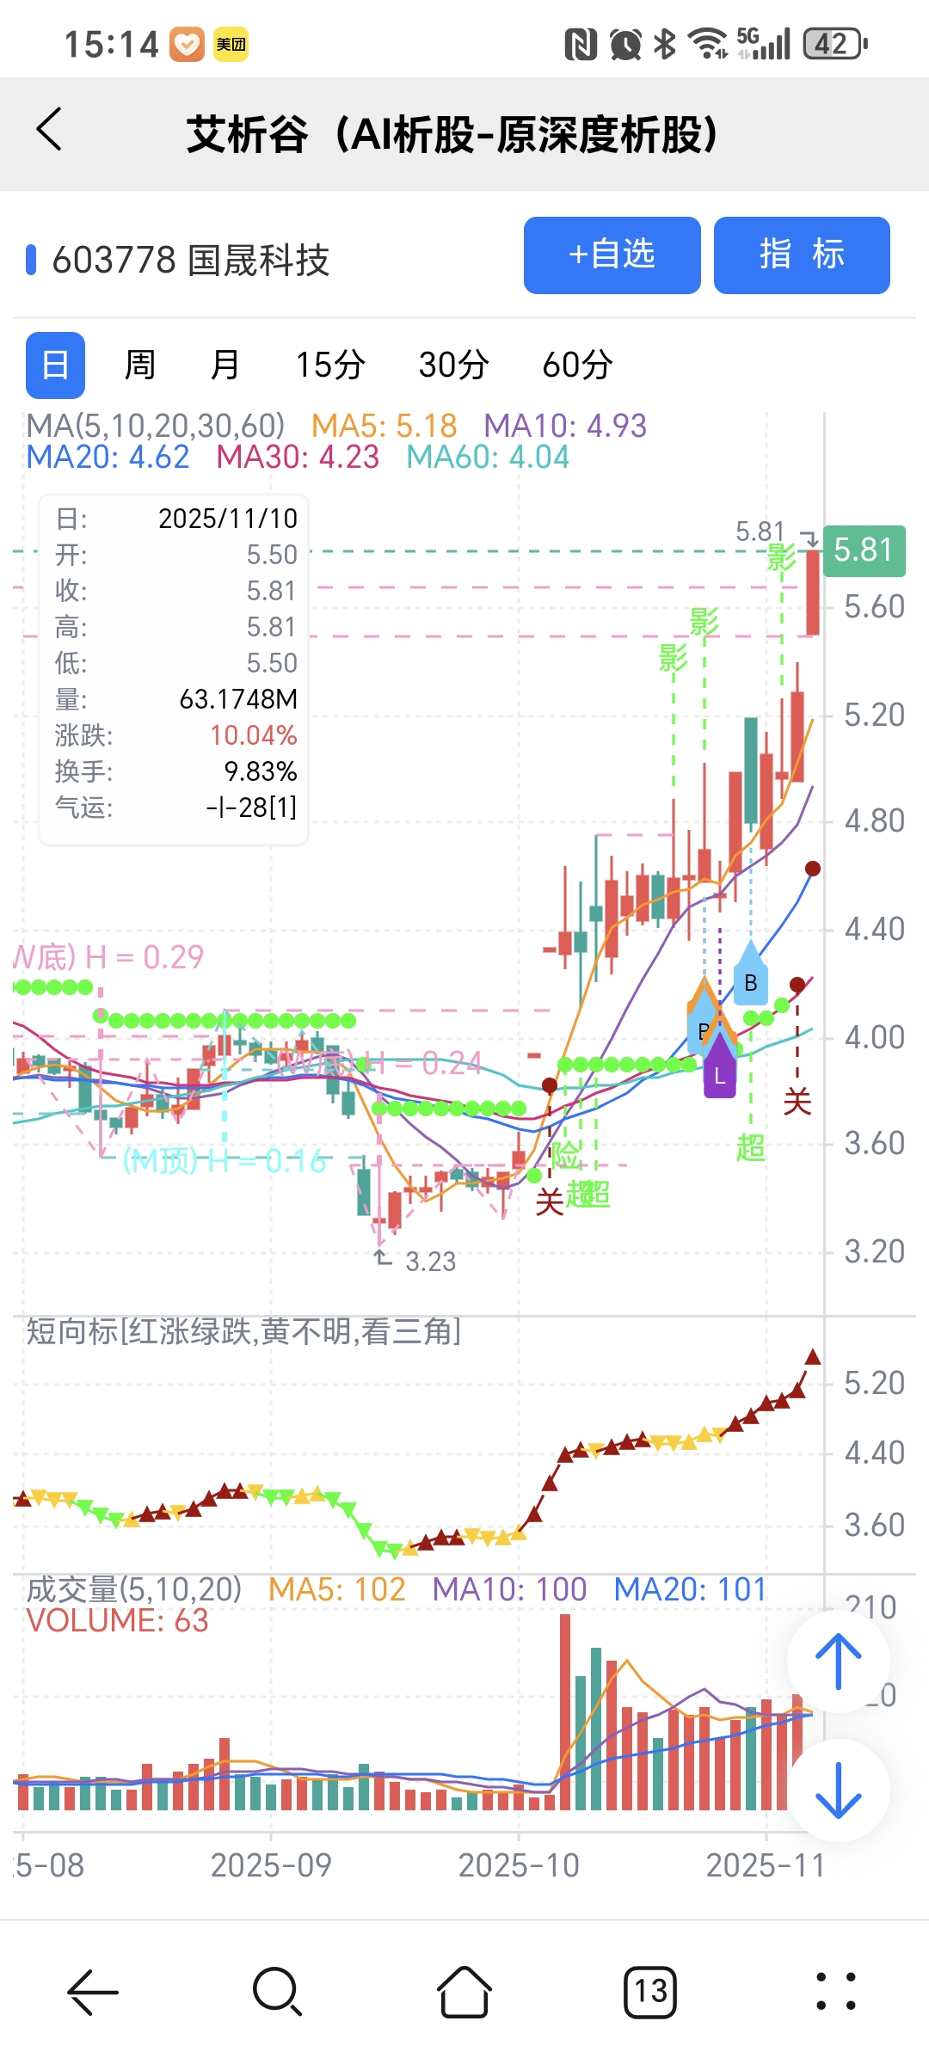The height and width of the screenshot is (2064, 929).
Task: Select the 60分 timeframe tab
Action: pos(577,365)
